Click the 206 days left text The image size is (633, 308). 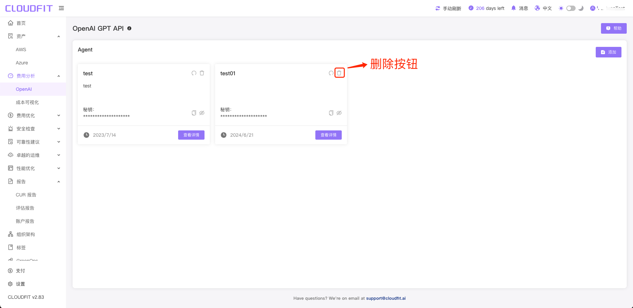pyautogui.click(x=490, y=8)
